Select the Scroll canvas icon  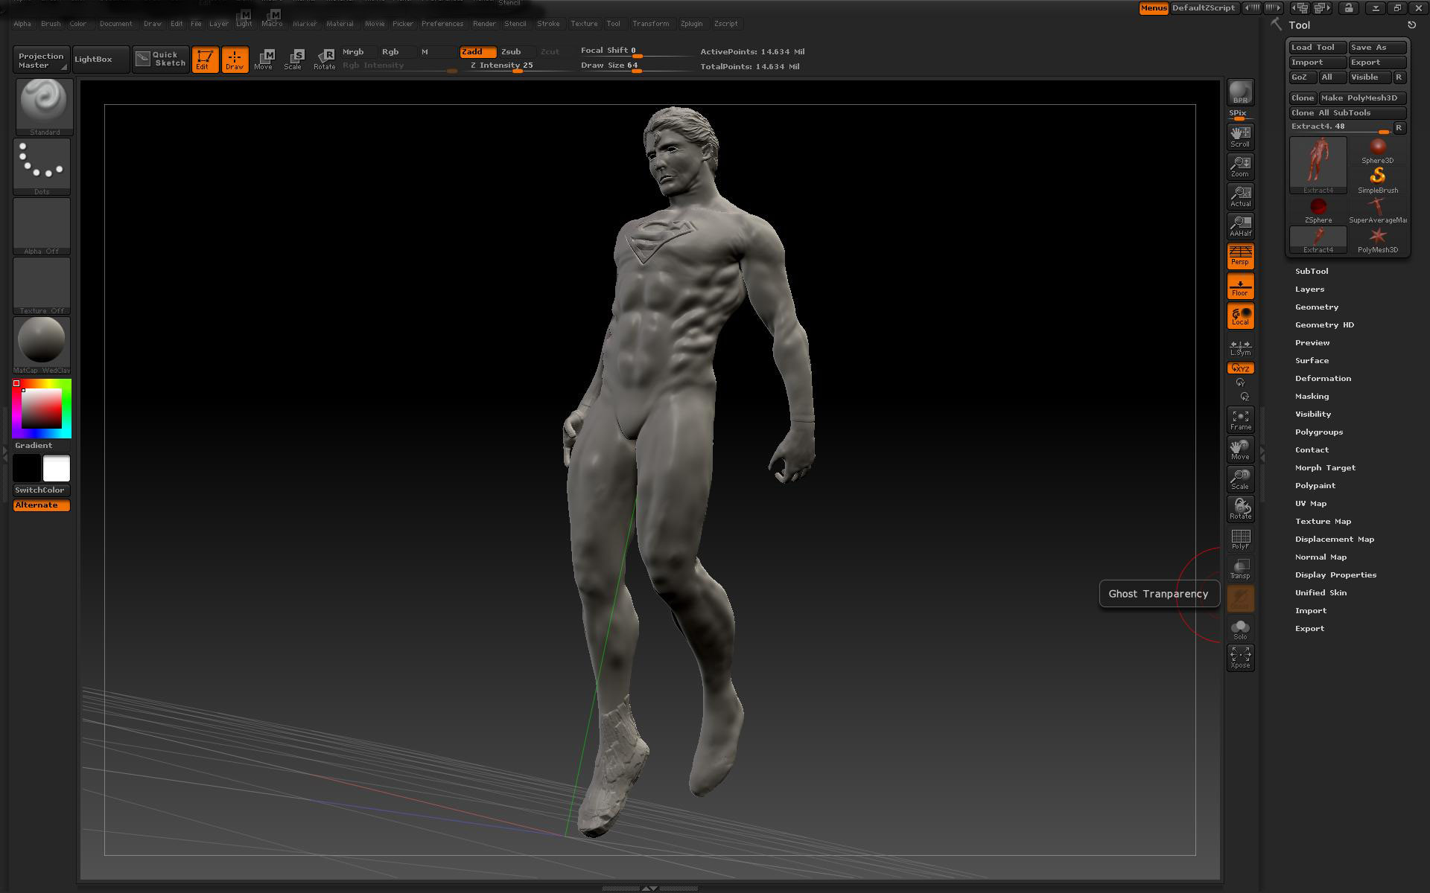point(1240,136)
